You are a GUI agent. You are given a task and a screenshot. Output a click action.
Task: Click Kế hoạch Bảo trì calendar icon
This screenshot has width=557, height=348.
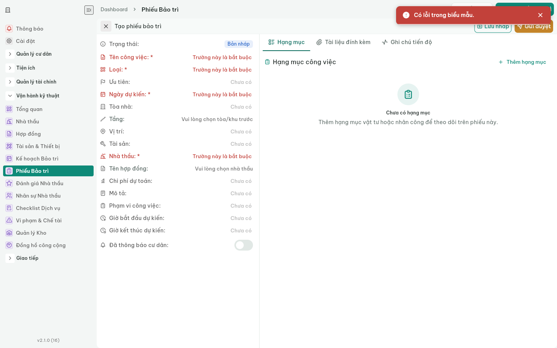[9, 159]
